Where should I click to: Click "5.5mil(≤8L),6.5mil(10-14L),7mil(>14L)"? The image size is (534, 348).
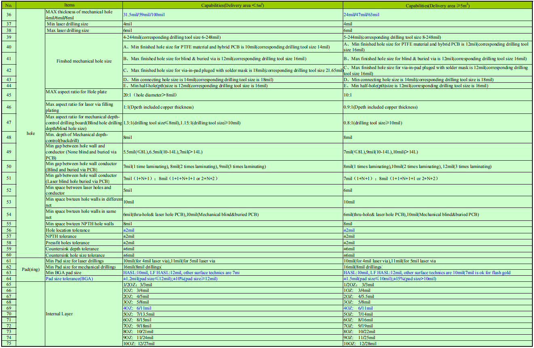point(232,152)
